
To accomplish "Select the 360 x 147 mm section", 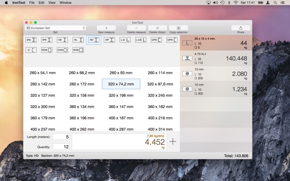I will coord(121,107).
